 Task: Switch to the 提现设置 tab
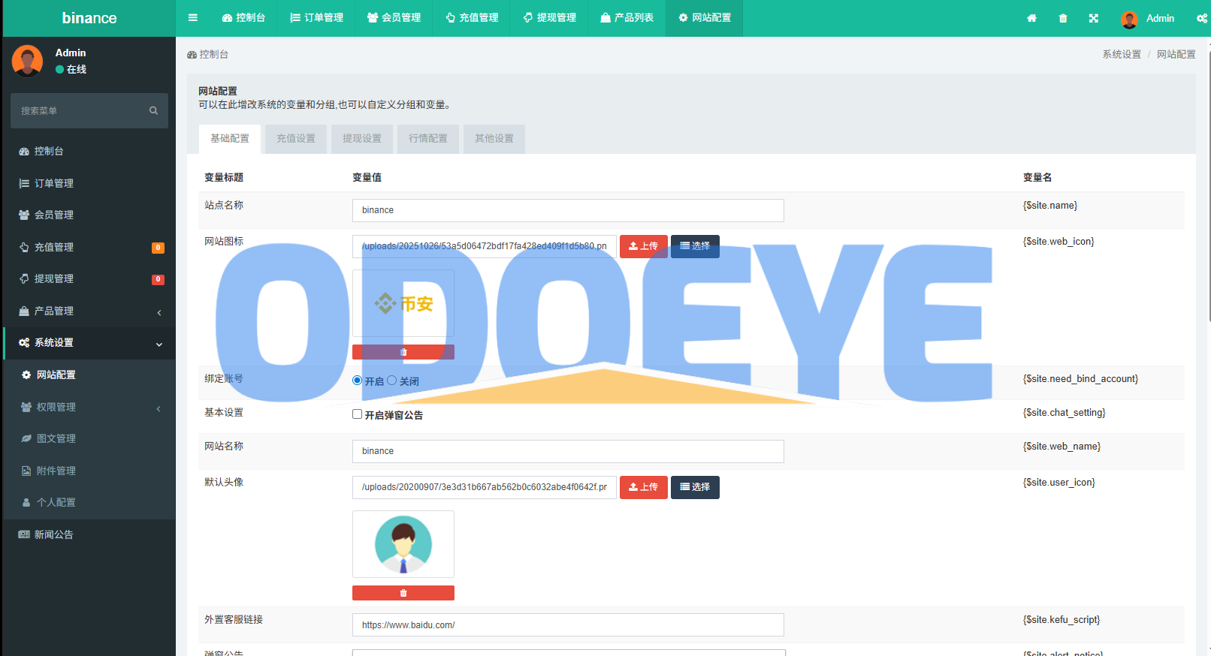pyautogui.click(x=362, y=139)
